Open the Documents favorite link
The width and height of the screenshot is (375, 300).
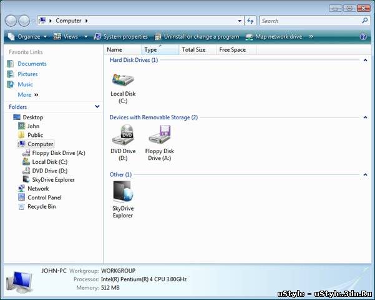pos(32,64)
